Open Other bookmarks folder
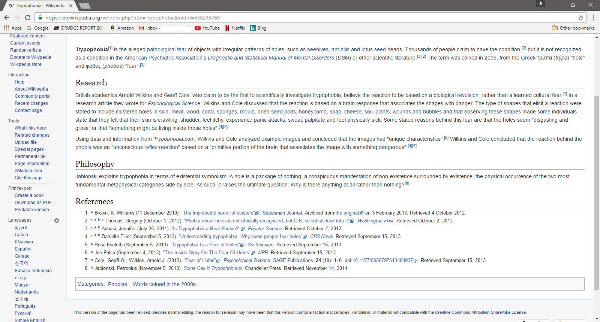 pyautogui.click(x=573, y=28)
